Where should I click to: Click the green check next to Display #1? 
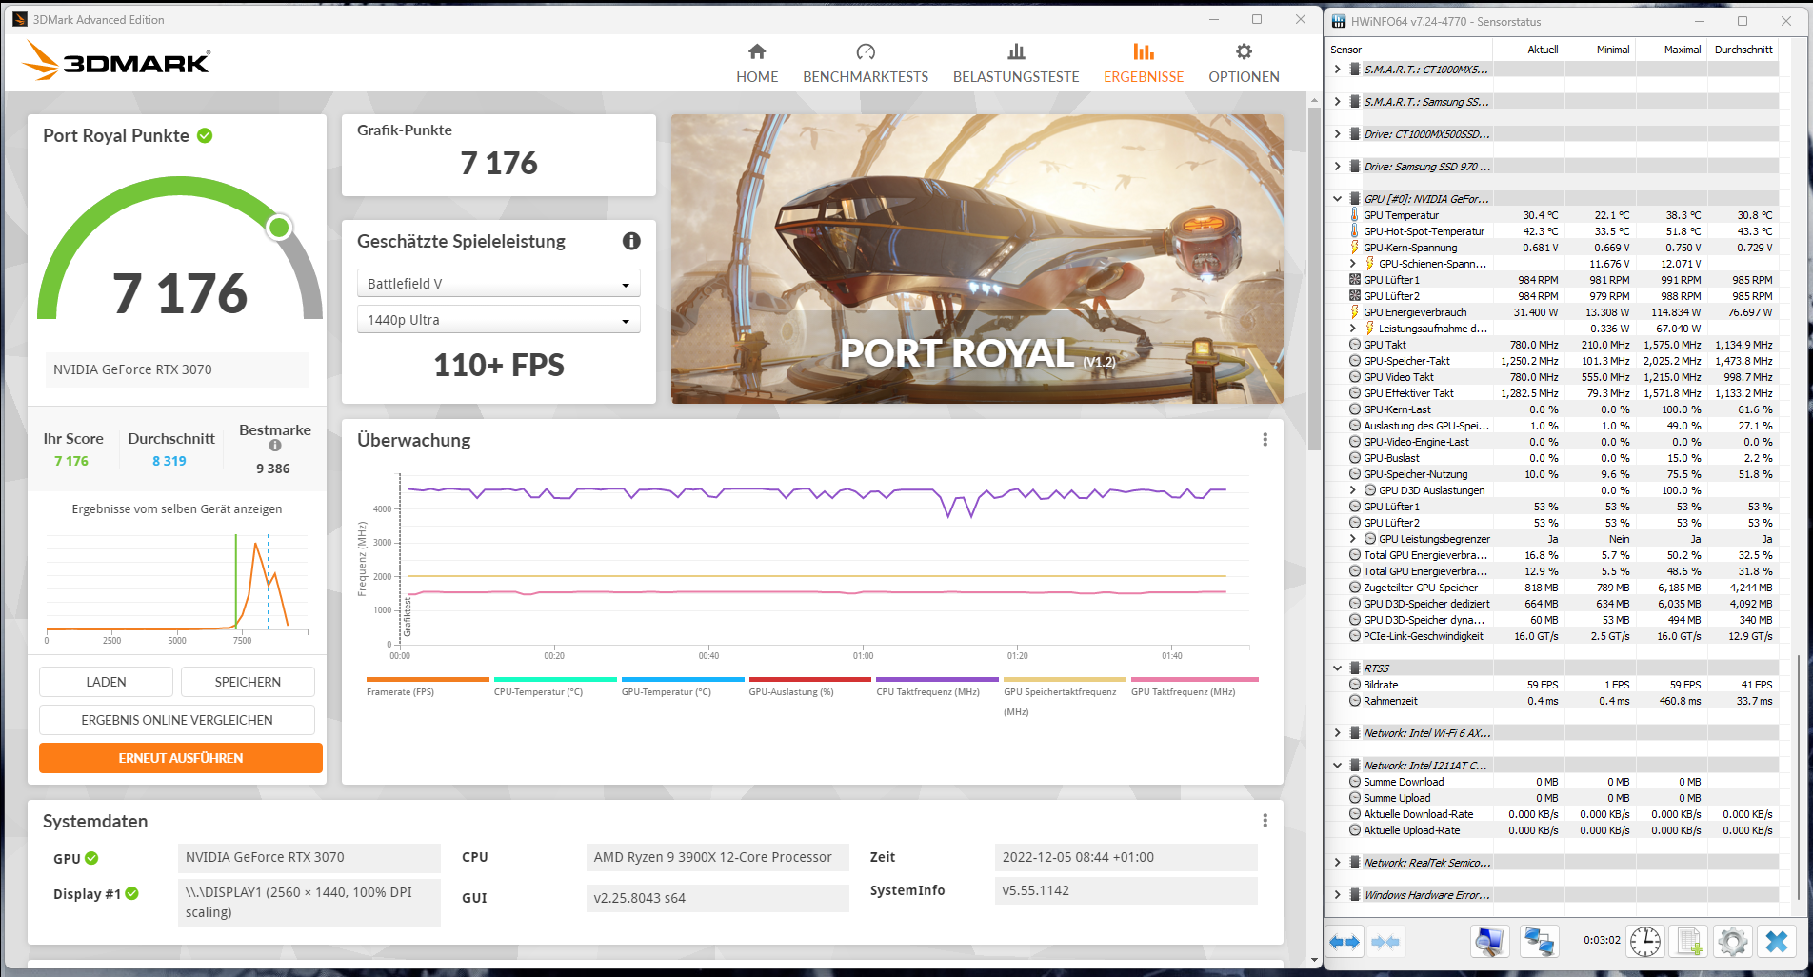[131, 893]
